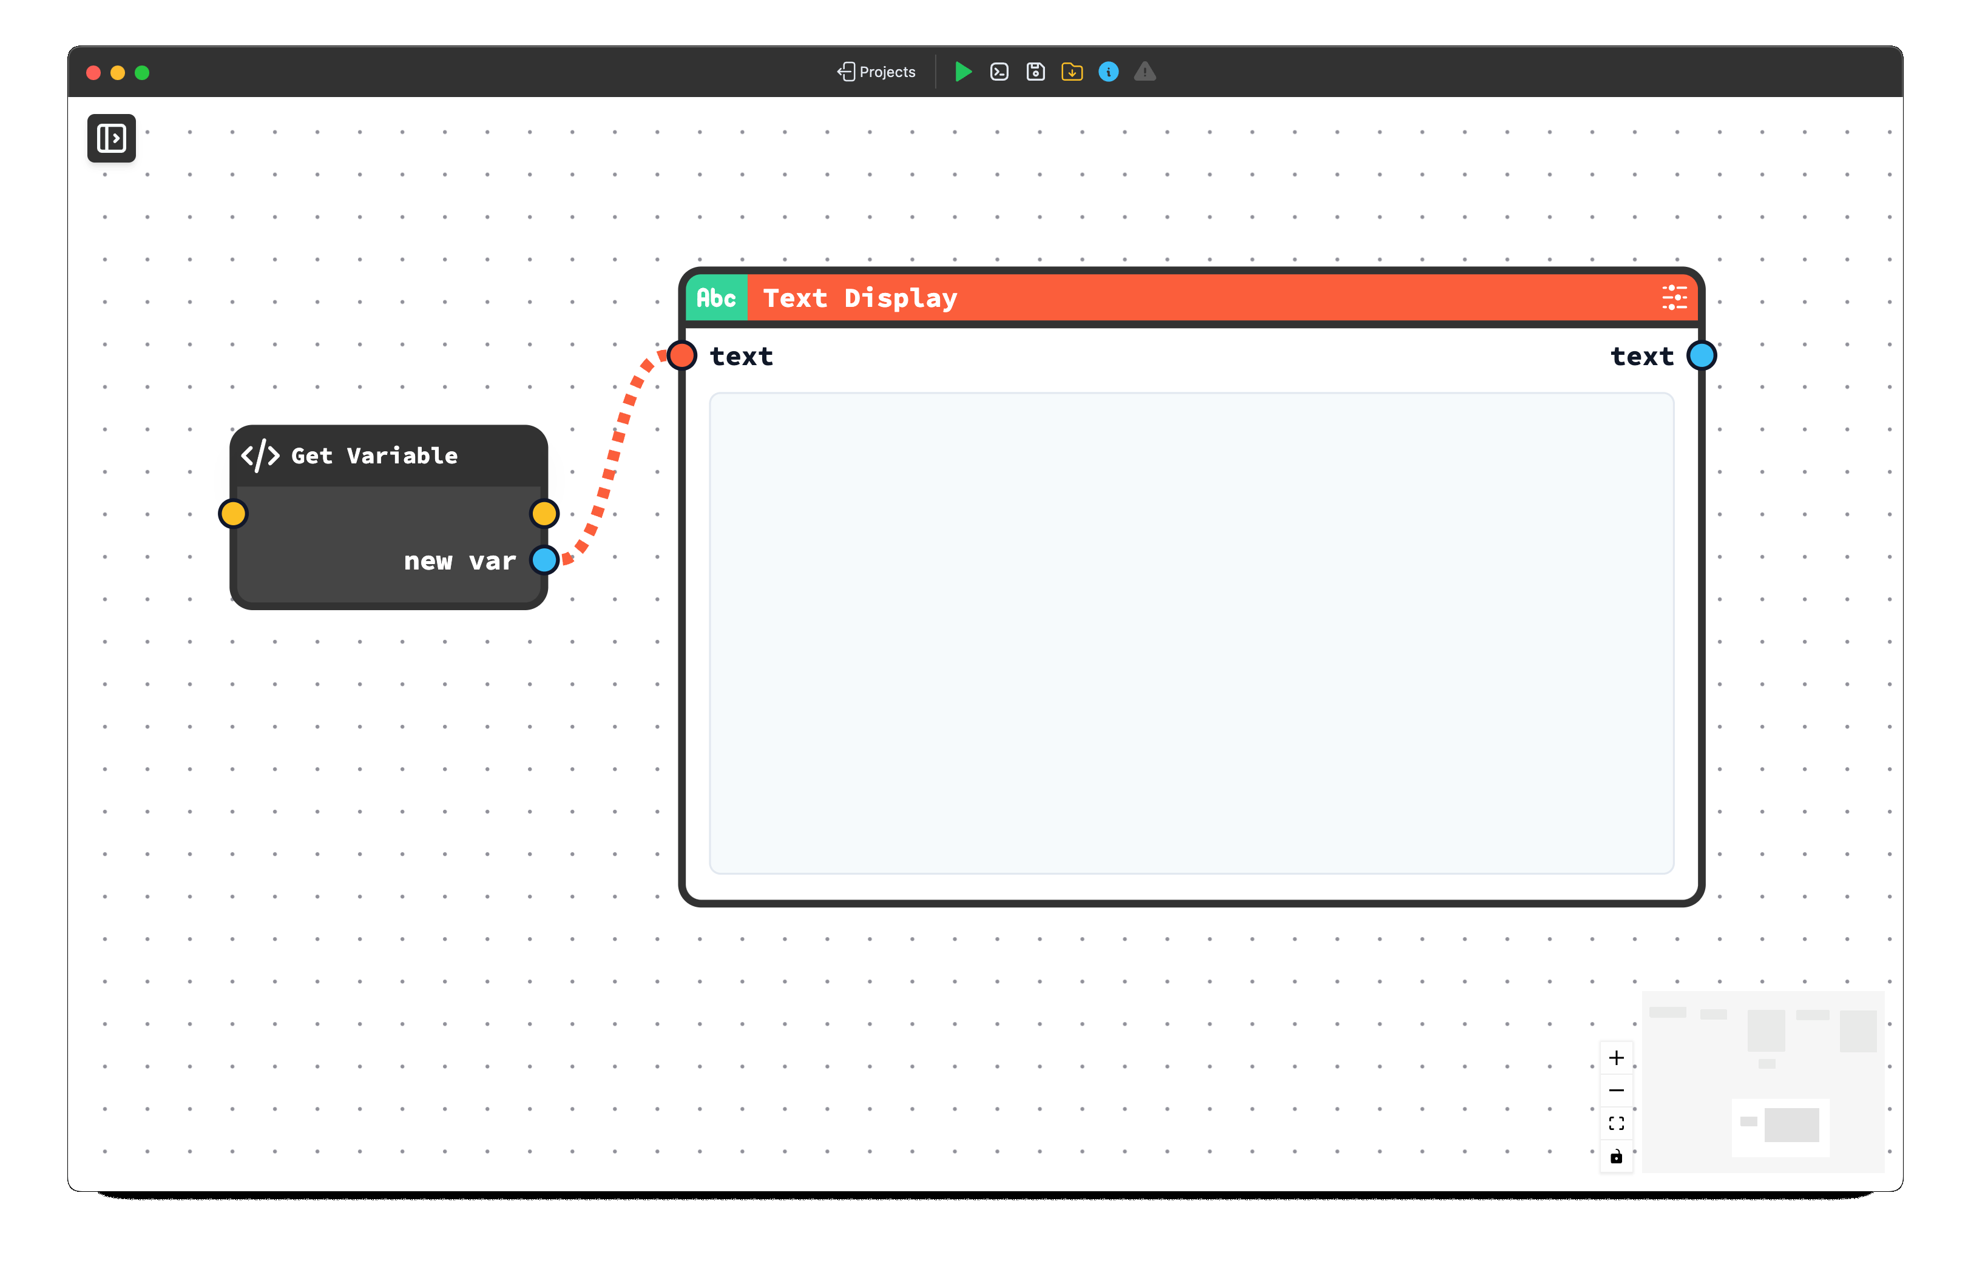
Task: Run the flow with the green play button
Action: coord(962,72)
